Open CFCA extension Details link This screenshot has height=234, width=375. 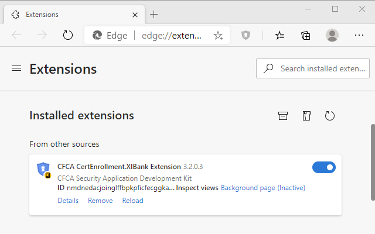coord(68,201)
